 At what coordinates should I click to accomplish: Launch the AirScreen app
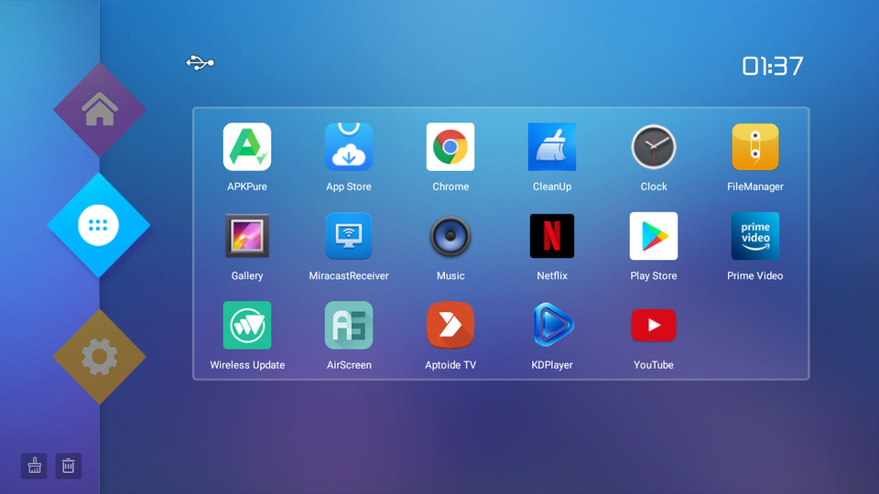(x=349, y=325)
